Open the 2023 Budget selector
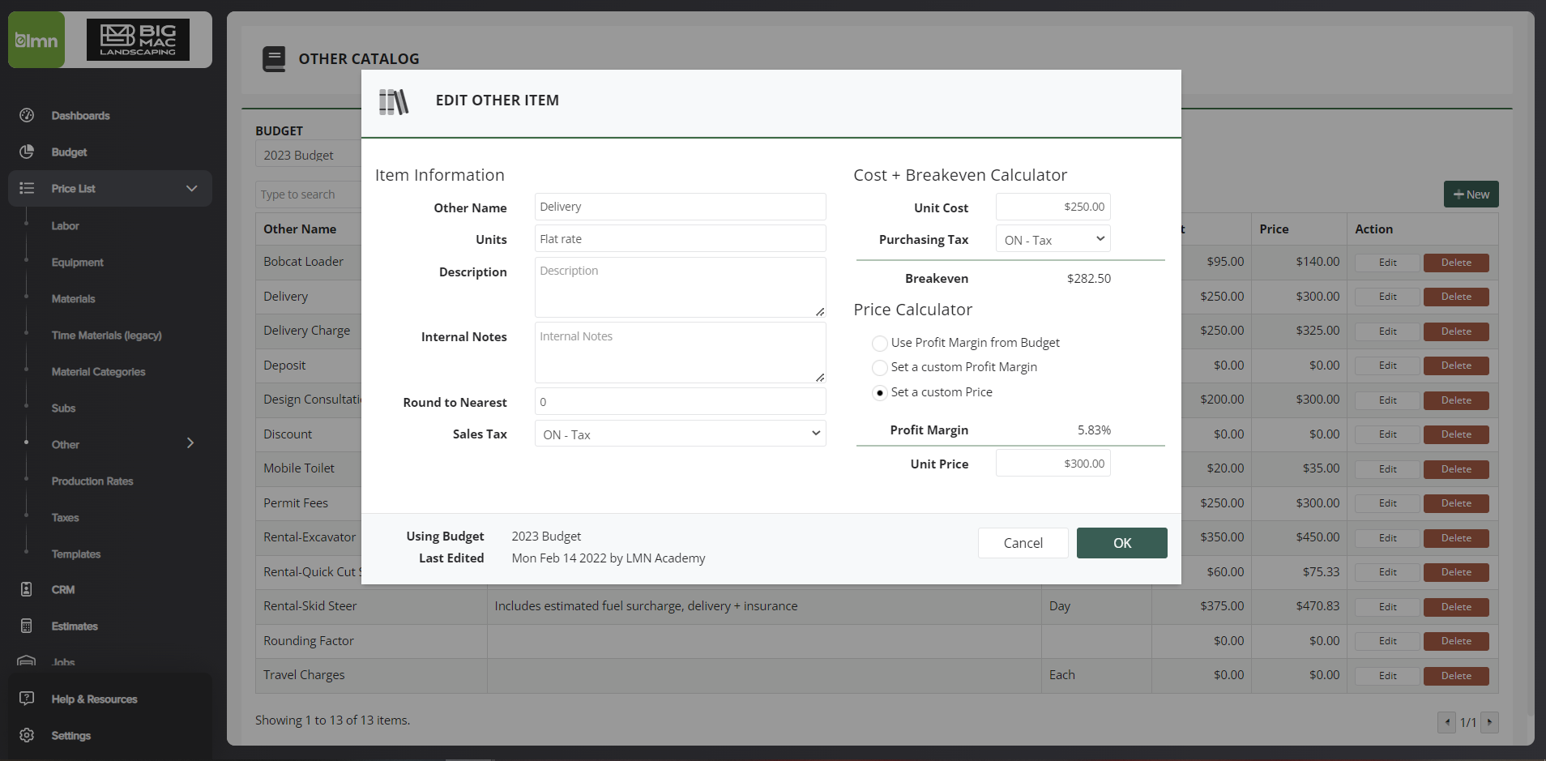The height and width of the screenshot is (761, 1546). coord(309,155)
